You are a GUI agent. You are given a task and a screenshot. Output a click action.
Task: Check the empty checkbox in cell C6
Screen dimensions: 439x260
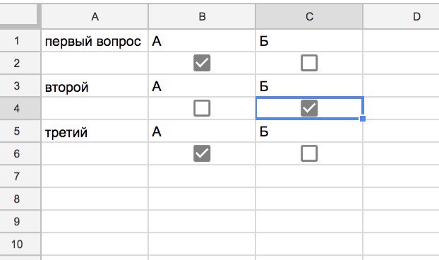click(x=309, y=153)
